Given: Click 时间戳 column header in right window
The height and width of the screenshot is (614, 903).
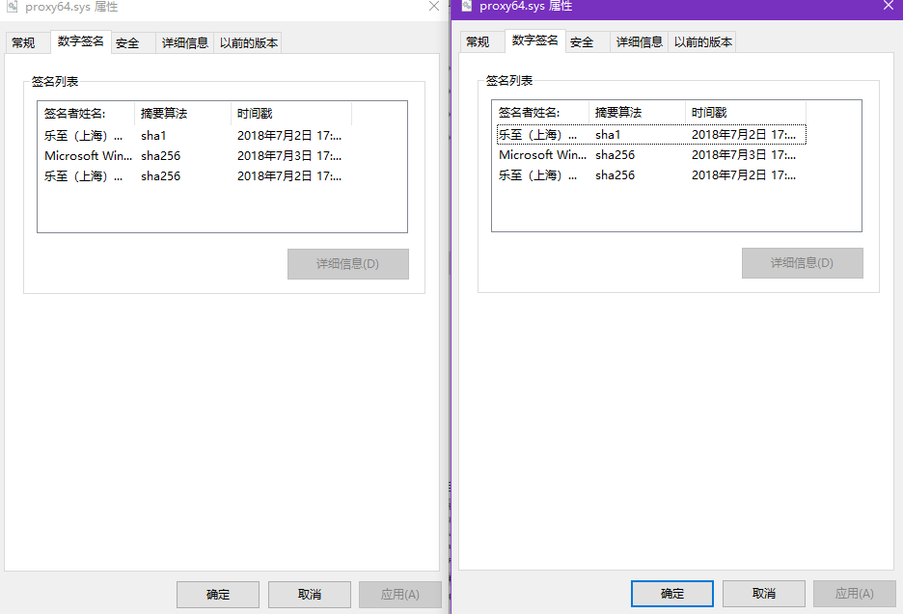Looking at the screenshot, I should [746, 112].
